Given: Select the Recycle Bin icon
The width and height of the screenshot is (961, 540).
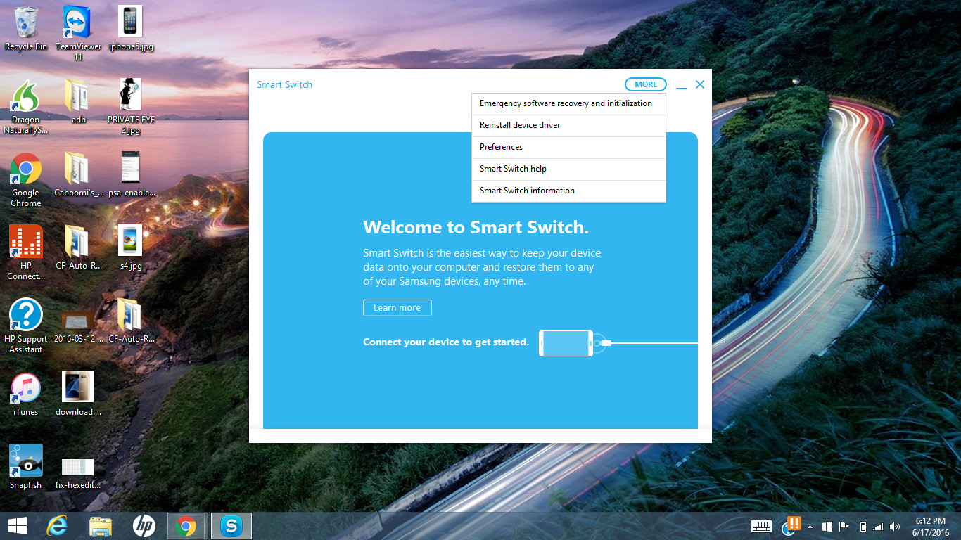Looking at the screenshot, I should point(26,28).
